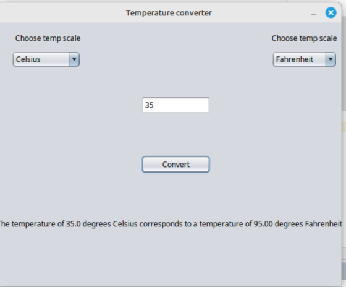Open the Celsius dropdown arrow
This screenshot has height=287, width=346.
(x=74, y=59)
